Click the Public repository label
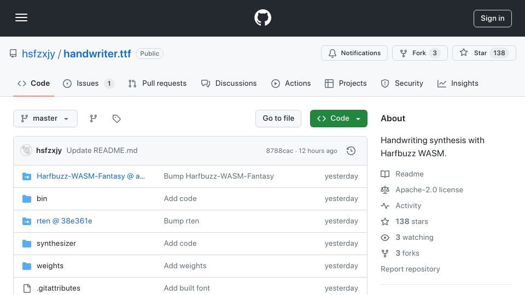Viewport: 525px width, 295px height. click(149, 54)
